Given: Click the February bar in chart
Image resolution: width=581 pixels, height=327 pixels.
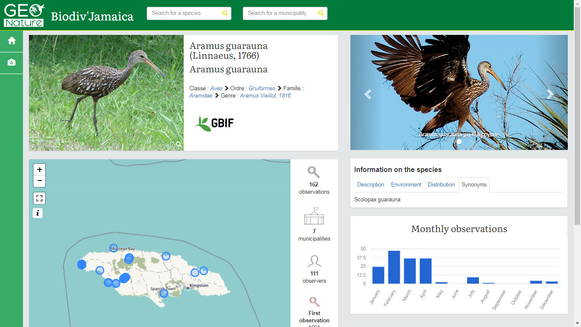Looking at the screenshot, I should 394,267.
